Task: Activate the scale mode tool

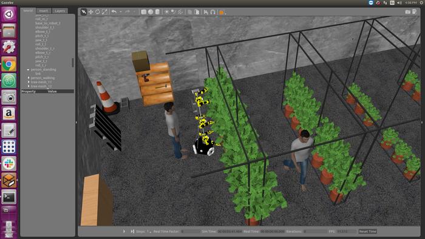Action: (104, 12)
